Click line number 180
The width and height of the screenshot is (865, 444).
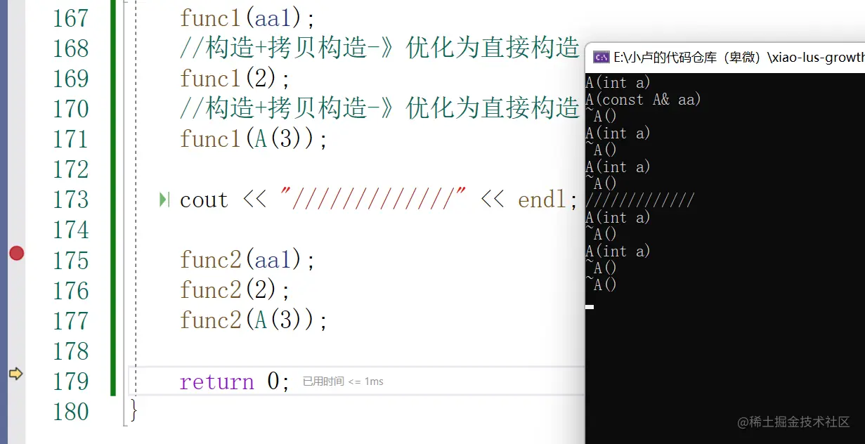point(71,412)
